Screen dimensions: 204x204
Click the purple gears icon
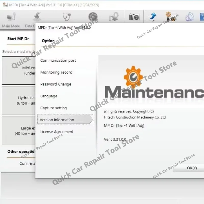click(x=189, y=17)
